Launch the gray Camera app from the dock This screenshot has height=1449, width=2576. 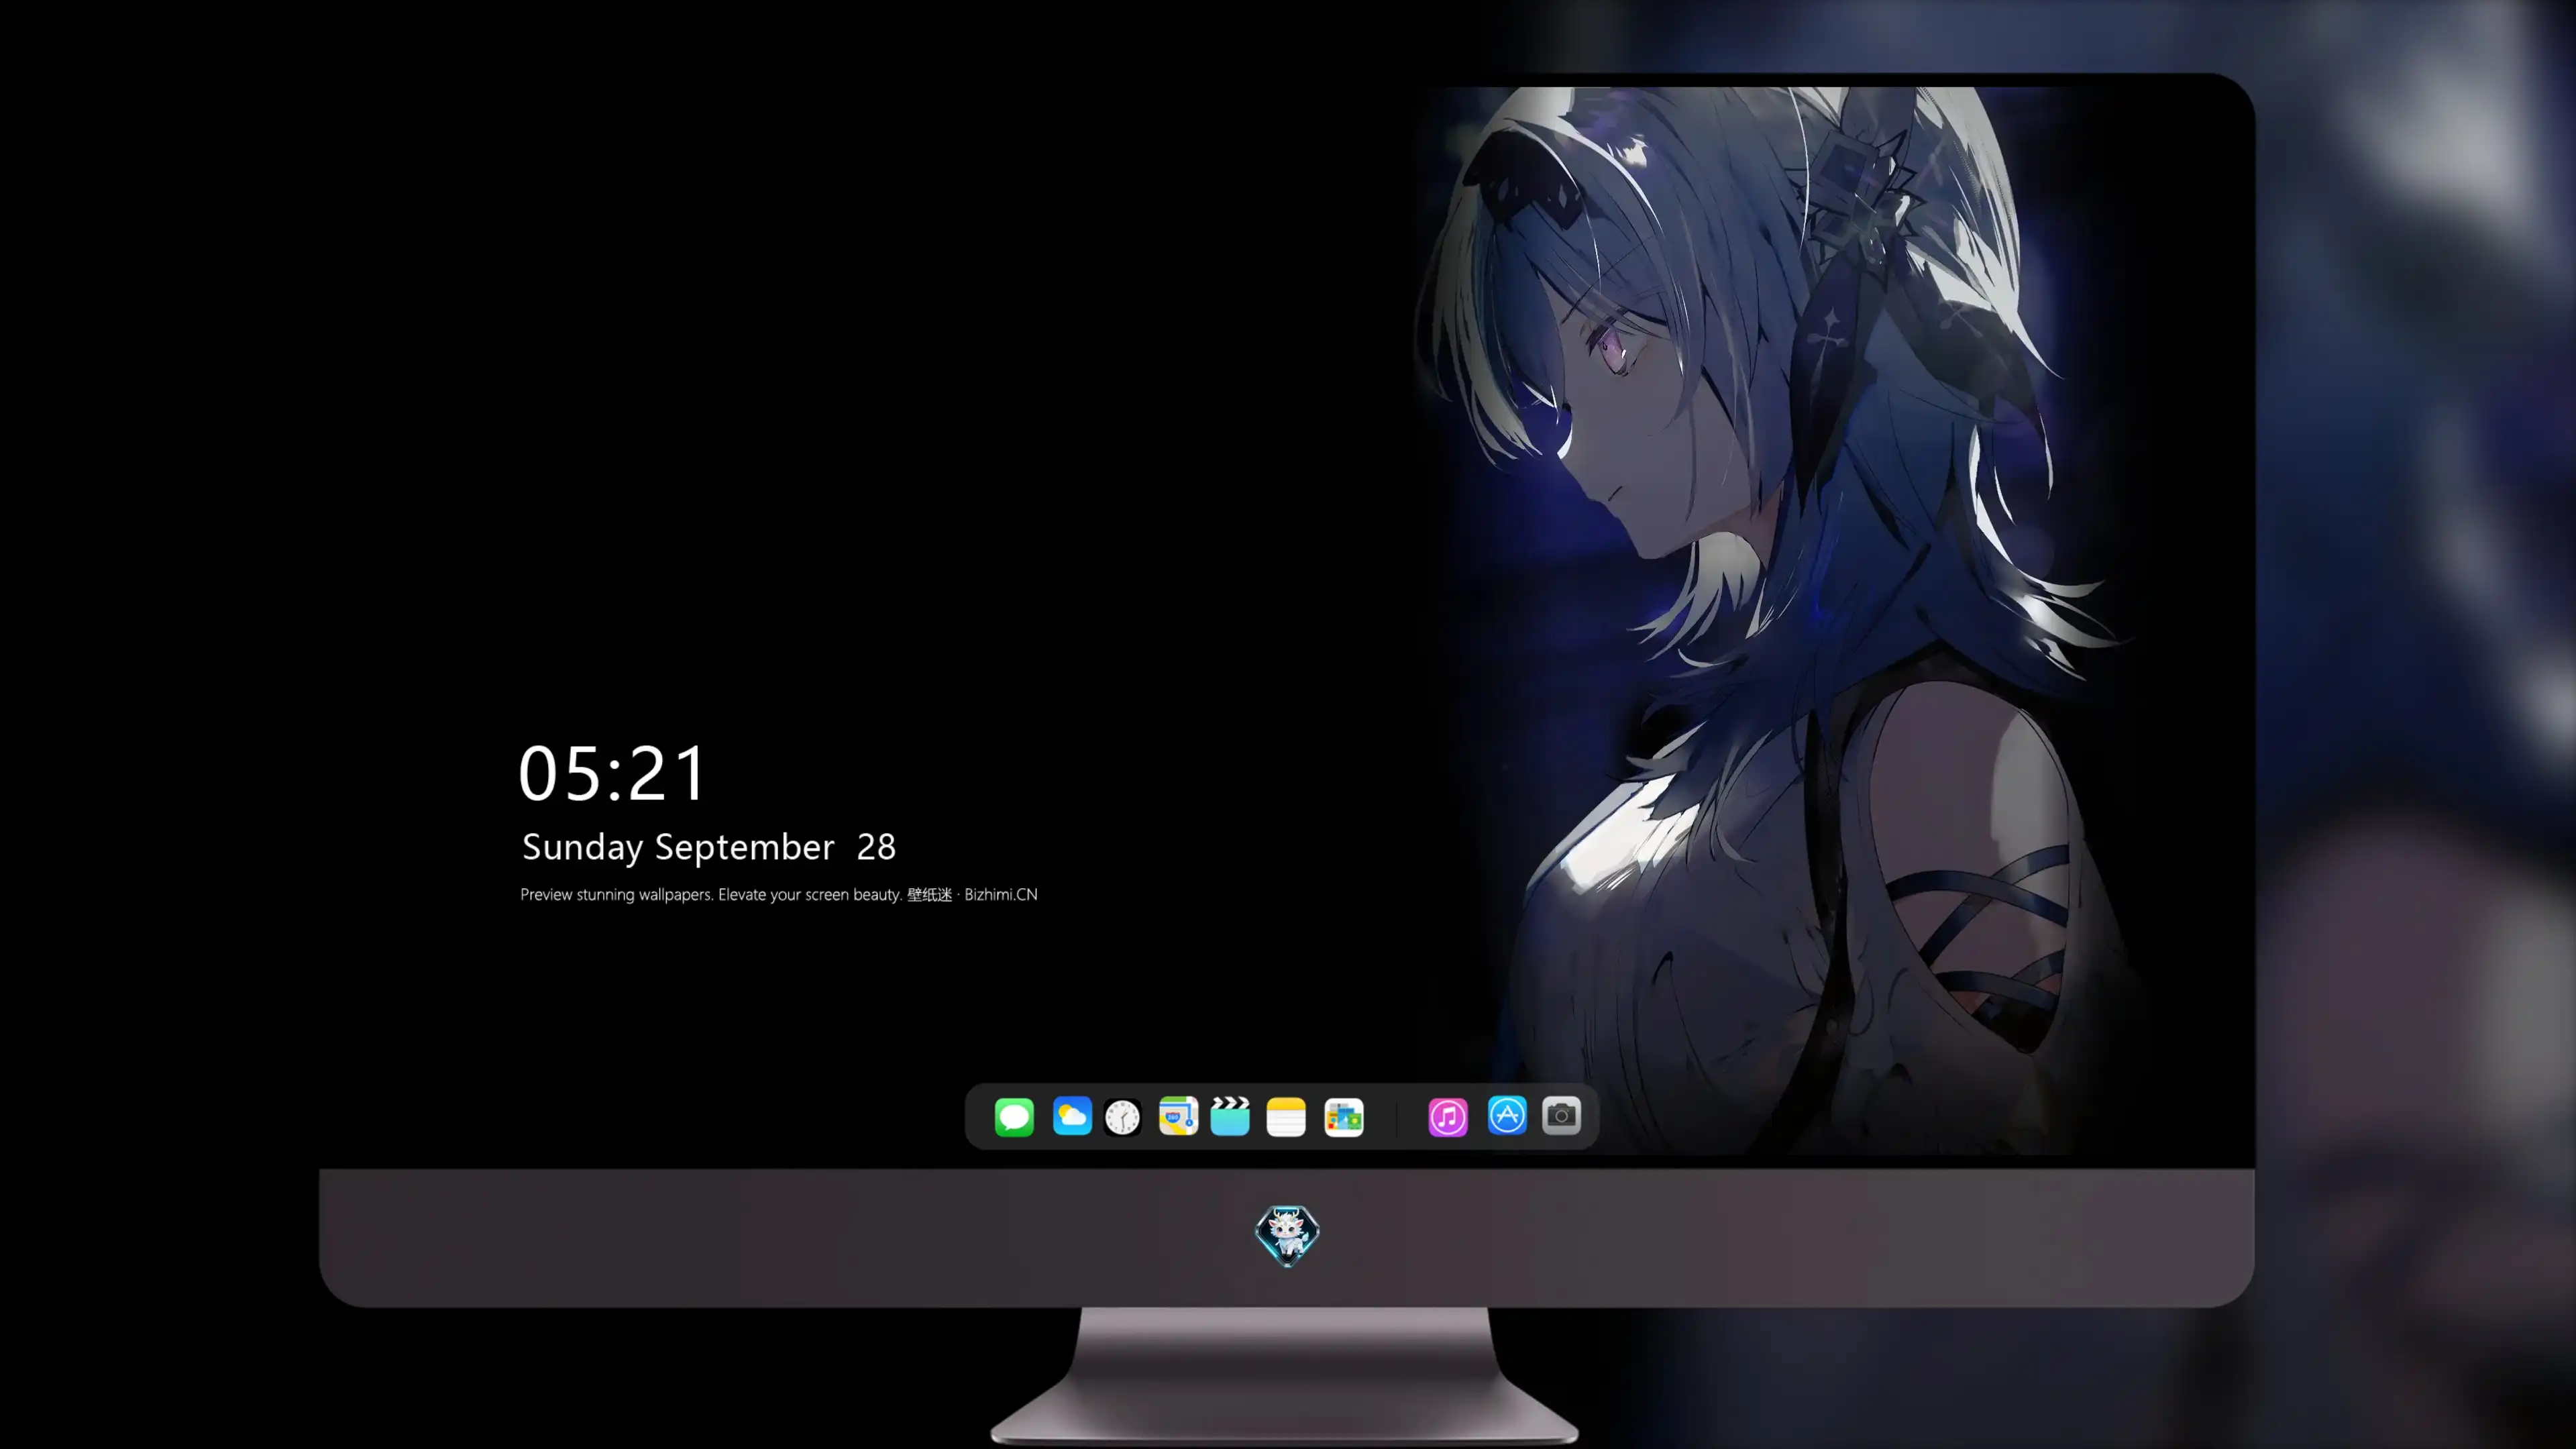tap(1561, 1115)
